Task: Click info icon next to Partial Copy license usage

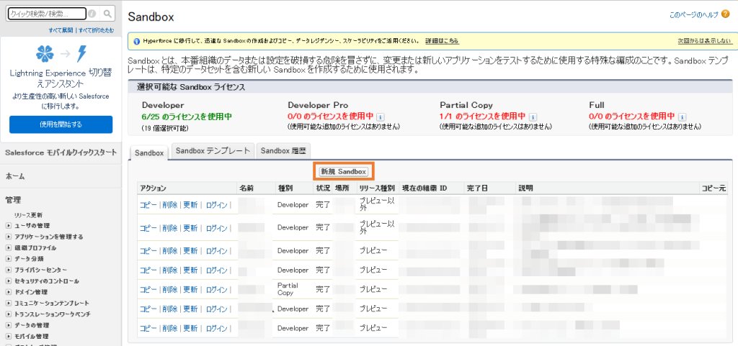Action: 533,117
